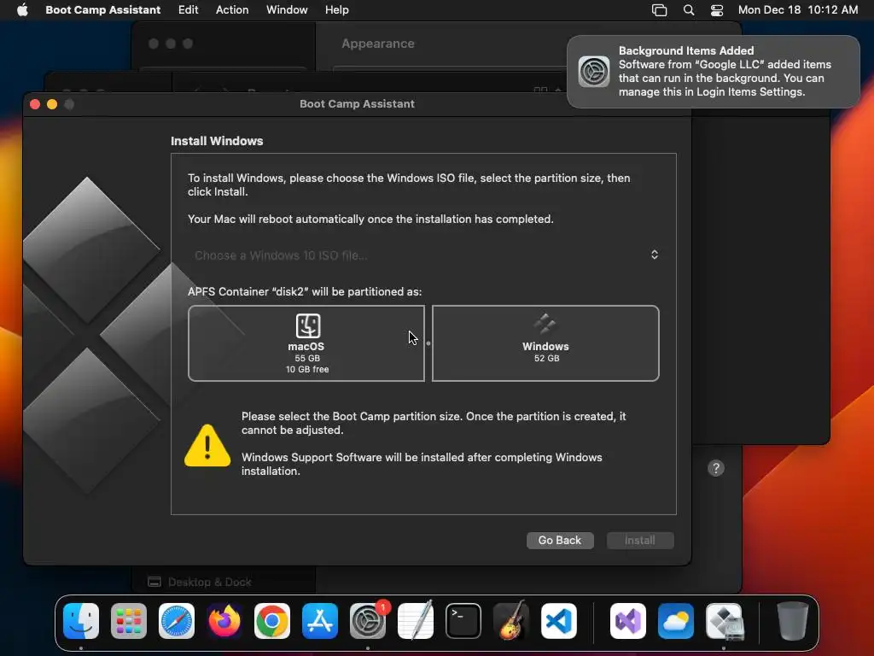Open Google Chrome from the Dock
This screenshot has width=874, height=656.
tap(272, 621)
